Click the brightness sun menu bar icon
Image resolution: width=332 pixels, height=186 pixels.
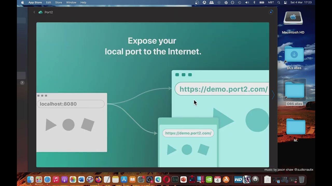(x=219, y=2)
